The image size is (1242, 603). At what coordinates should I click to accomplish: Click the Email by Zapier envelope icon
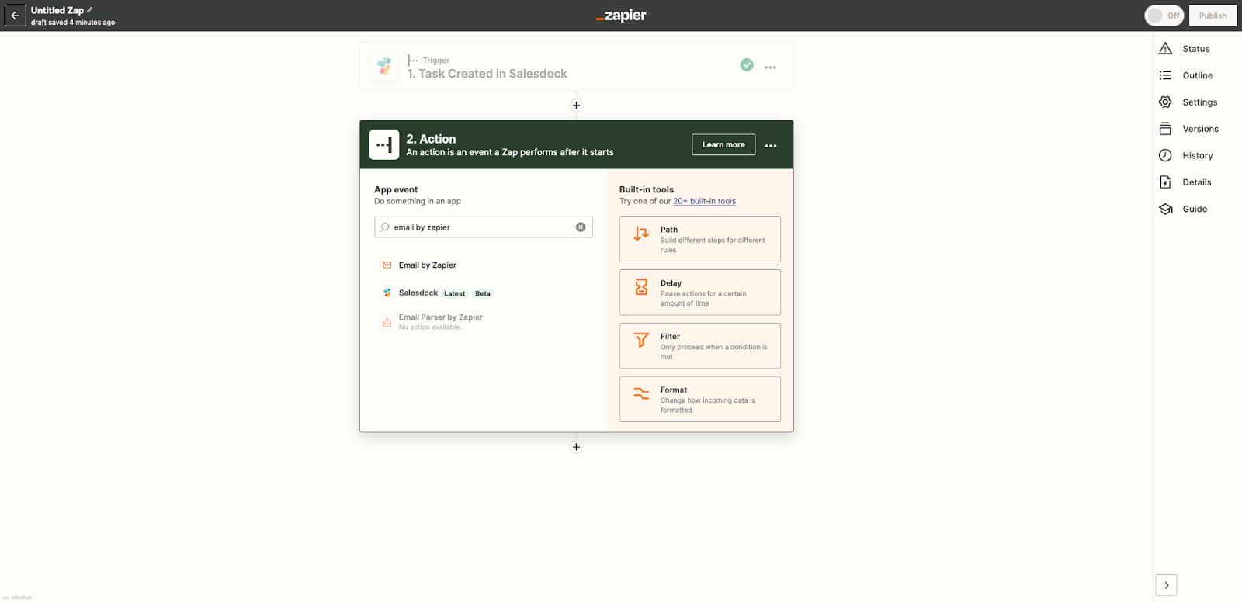point(387,265)
